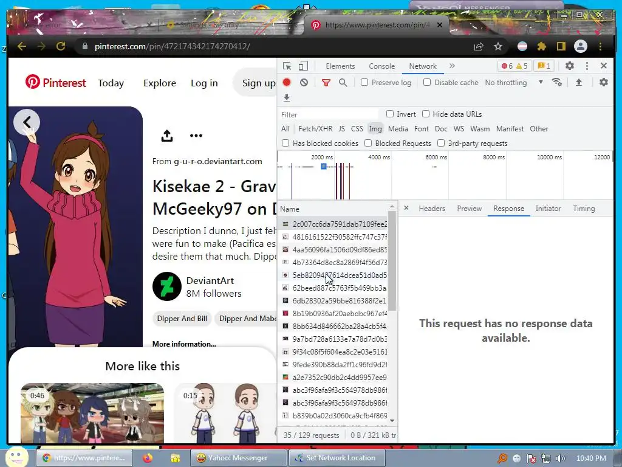Open Set Network Location taskbar item
Viewport: 622px width, 467px height.
coord(337,458)
